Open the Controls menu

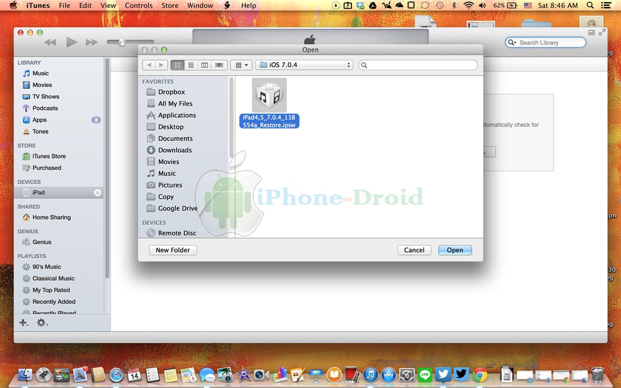point(139,5)
